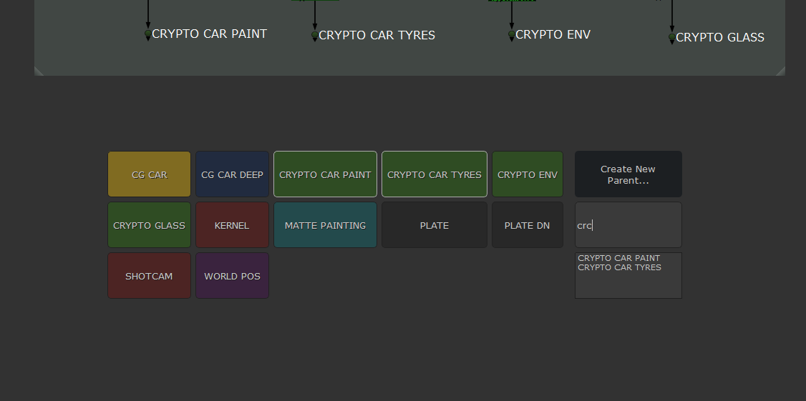Click the backdrop's bottom-left corner handle
806x401 pixels.
tap(39, 71)
